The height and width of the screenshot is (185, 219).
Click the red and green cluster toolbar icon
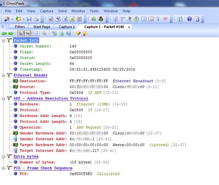point(101,19)
